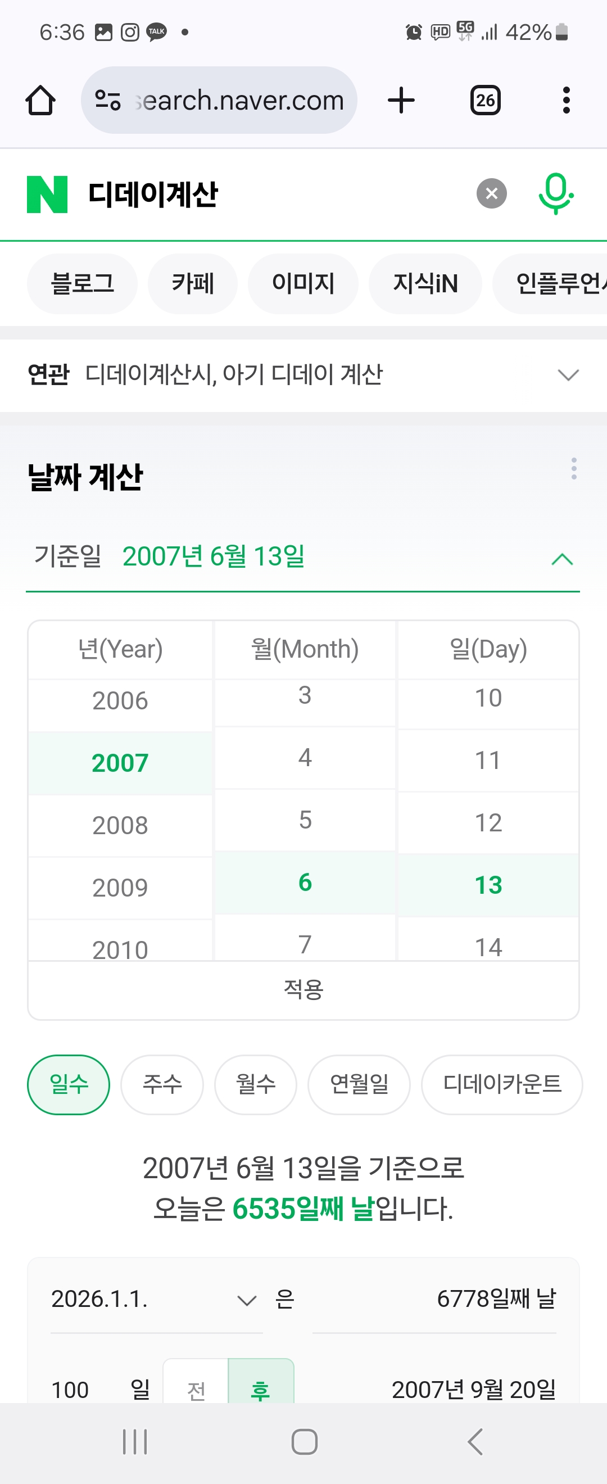Screen dimensions: 607x1484
Task: Open date calculator more options dots
Action: tap(574, 468)
